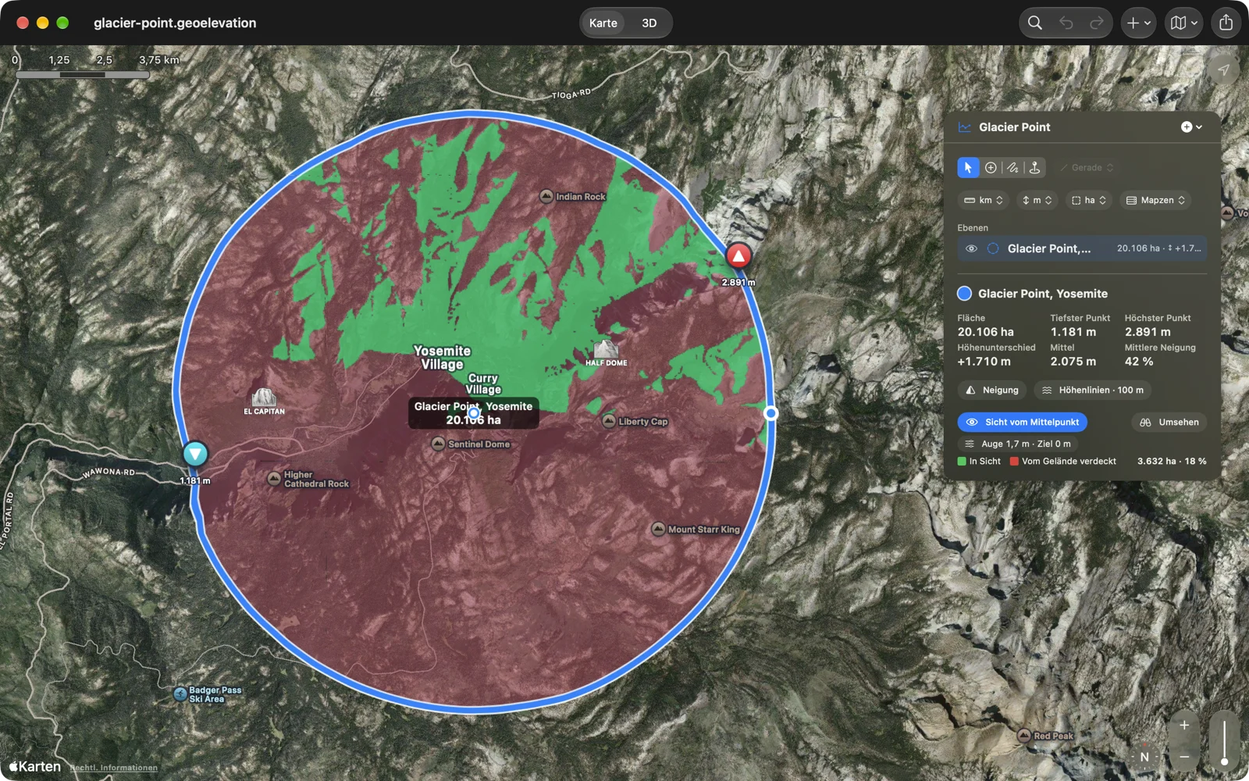
Task: Open the plus add menu in toolbar
Action: coord(1139,23)
